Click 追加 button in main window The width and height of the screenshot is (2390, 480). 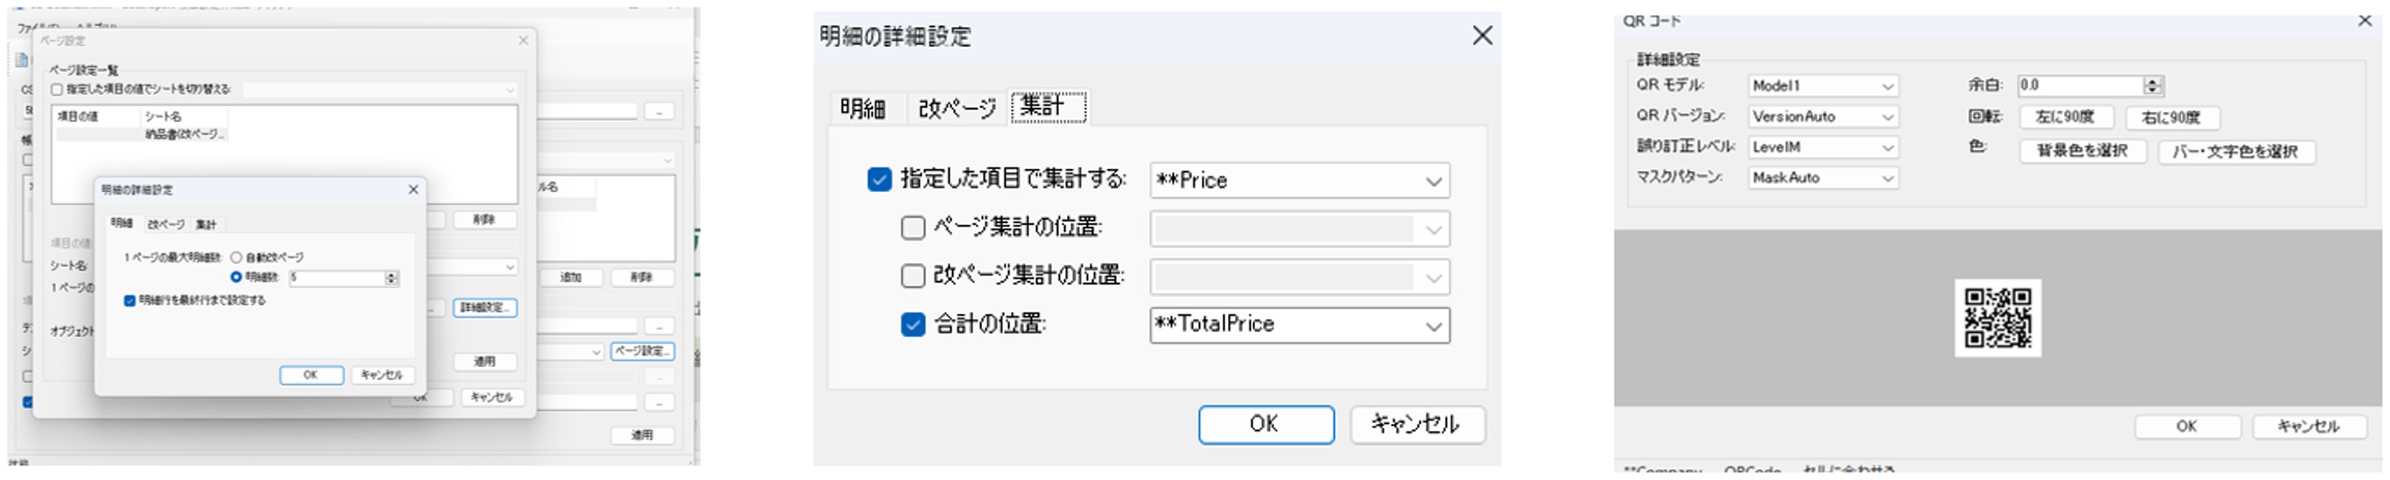(570, 277)
